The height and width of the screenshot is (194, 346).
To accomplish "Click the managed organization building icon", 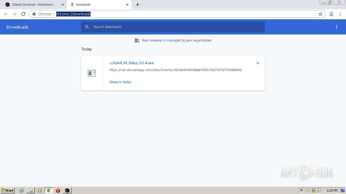I will [x=137, y=40].
